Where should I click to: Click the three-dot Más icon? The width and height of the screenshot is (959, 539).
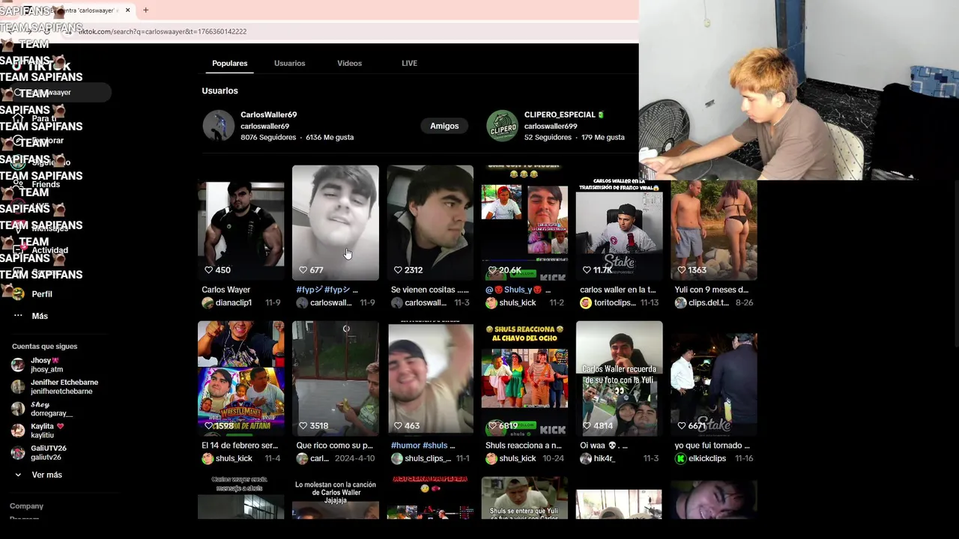coord(18,316)
